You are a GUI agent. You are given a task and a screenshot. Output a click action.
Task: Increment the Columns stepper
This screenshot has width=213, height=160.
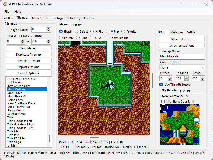coord(186,77)
